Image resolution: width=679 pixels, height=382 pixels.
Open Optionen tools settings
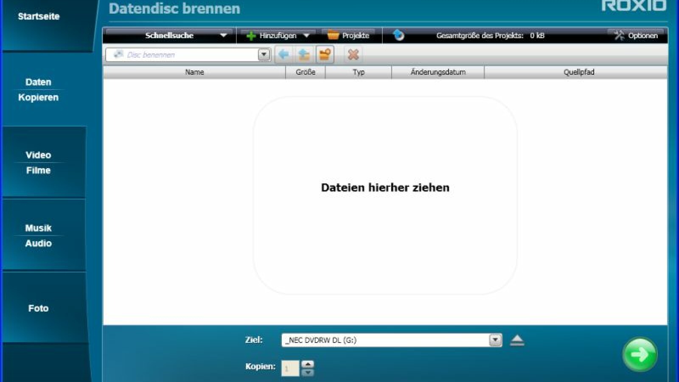coord(636,36)
